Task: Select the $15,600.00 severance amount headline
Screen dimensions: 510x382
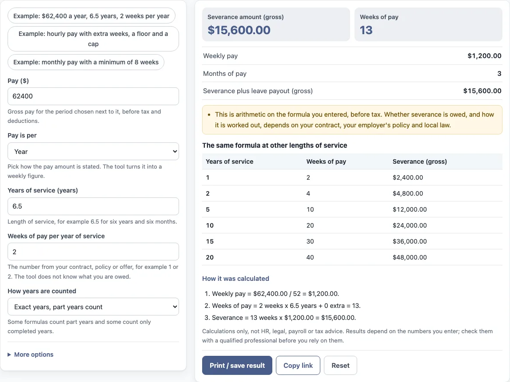Action: point(239,30)
